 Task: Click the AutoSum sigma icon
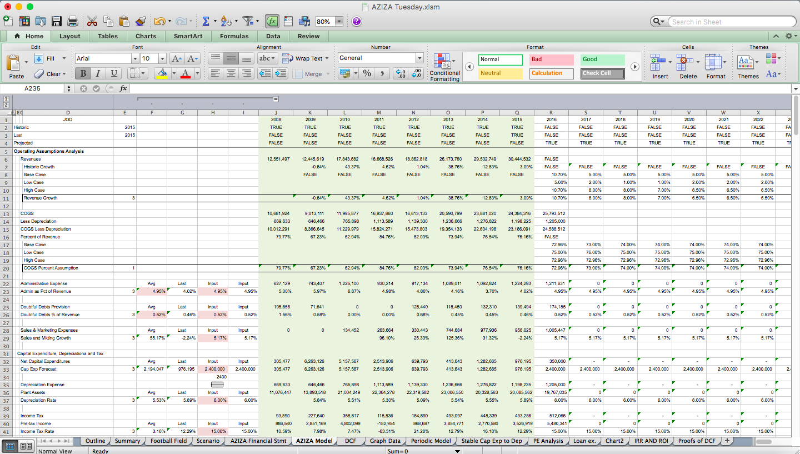[x=206, y=21]
